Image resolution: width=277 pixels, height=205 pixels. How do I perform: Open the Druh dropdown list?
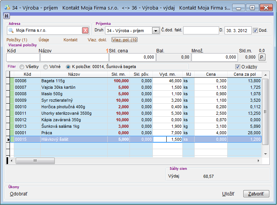156,31
